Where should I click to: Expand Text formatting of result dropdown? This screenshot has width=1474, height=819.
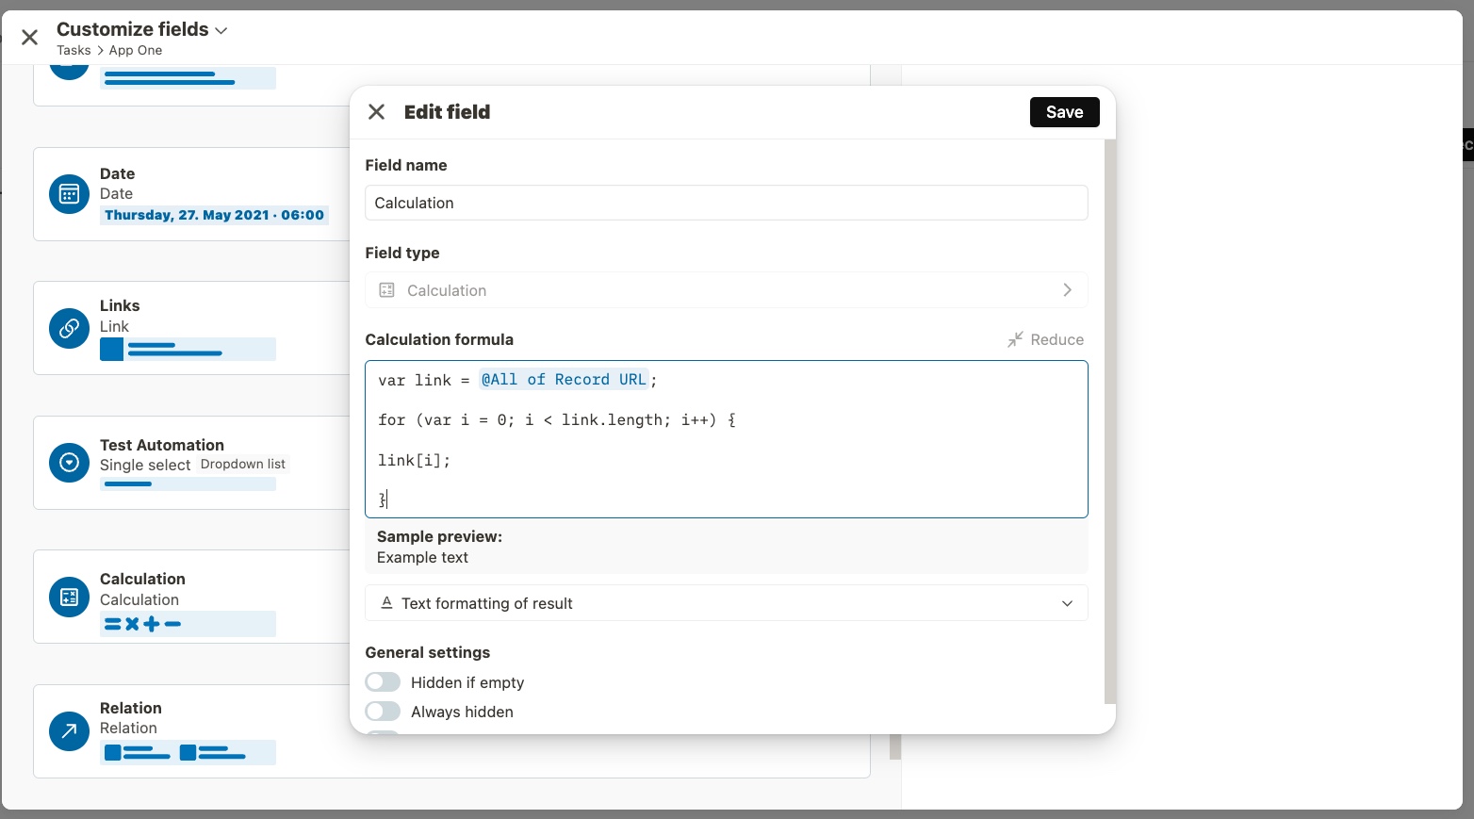(x=726, y=603)
